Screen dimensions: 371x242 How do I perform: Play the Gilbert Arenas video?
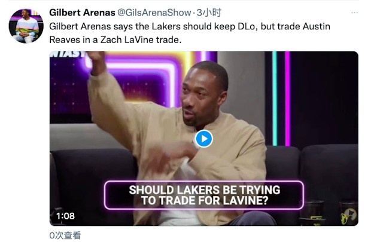click(x=203, y=139)
